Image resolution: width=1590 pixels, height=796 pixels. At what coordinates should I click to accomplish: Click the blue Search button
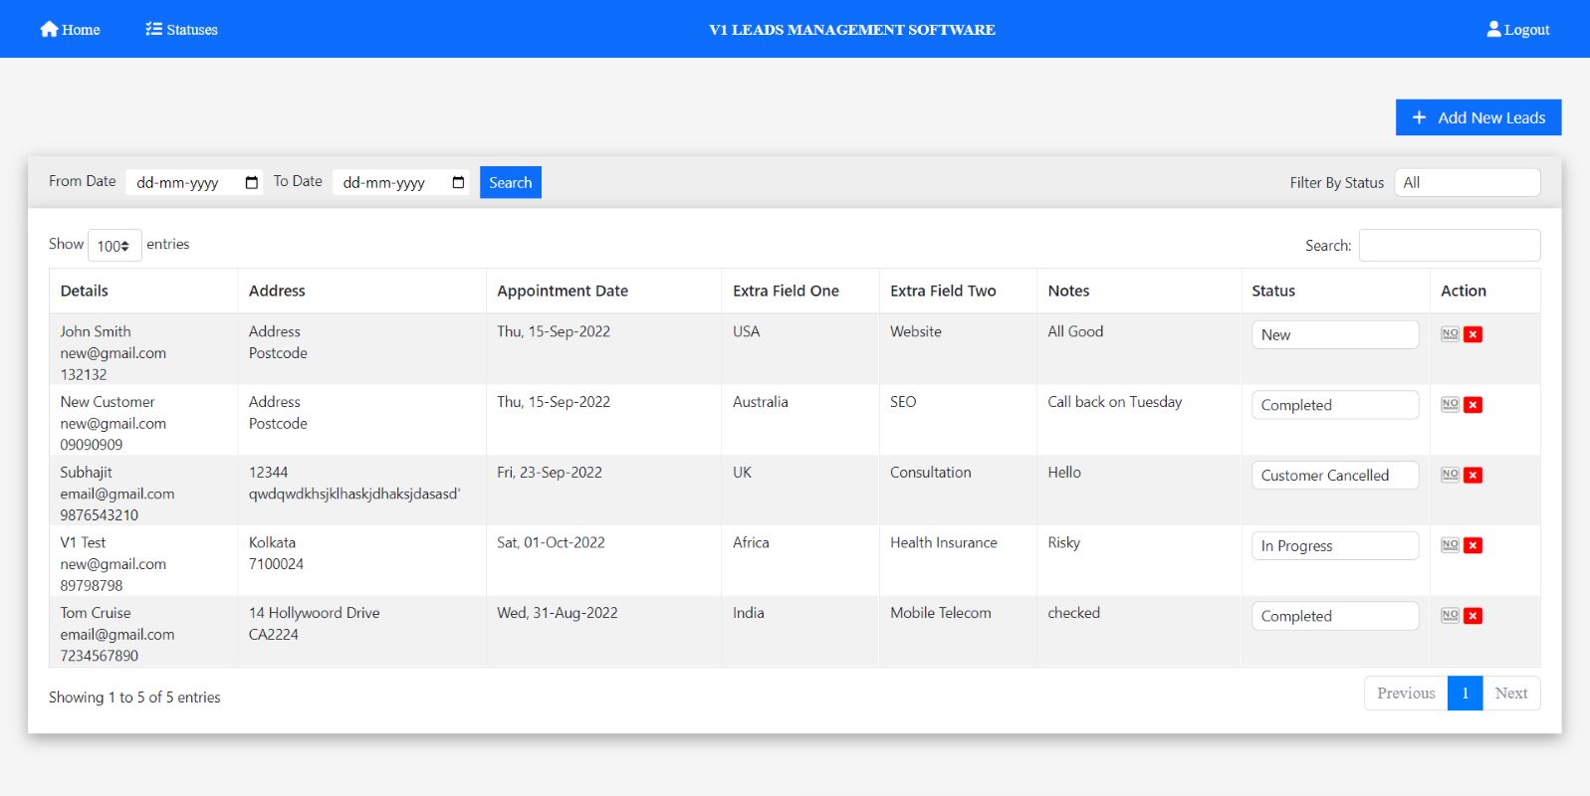tap(510, 183)
